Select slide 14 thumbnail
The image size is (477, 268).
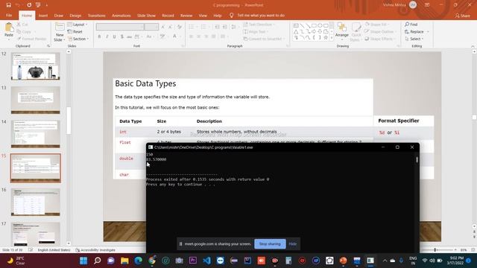point(36,134)
